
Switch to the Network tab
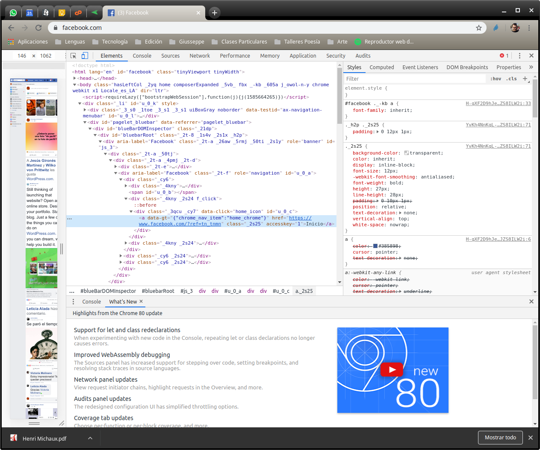coord(200,56)
